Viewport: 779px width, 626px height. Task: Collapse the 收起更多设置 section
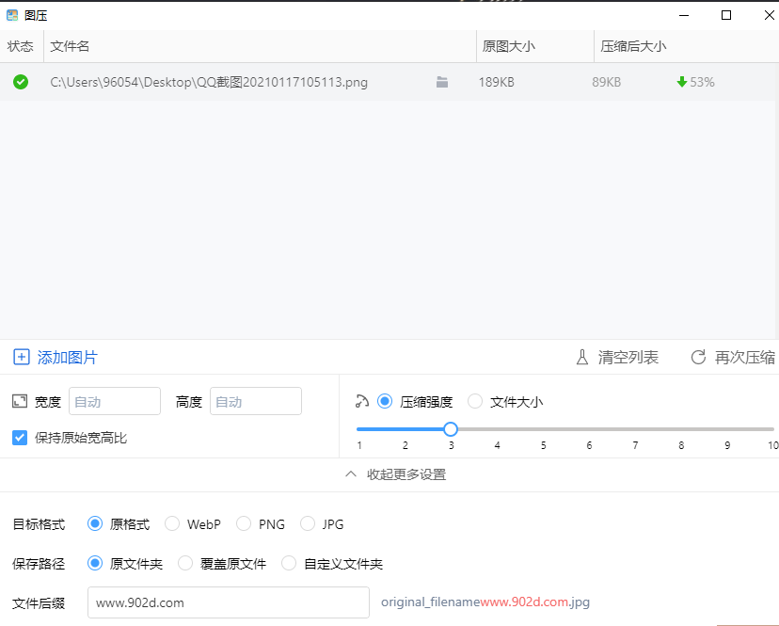395,474
